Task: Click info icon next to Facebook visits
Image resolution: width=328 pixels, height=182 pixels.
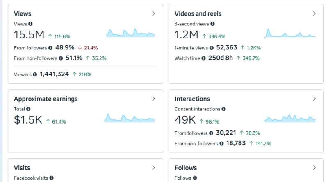Action: tap(51, 178)
